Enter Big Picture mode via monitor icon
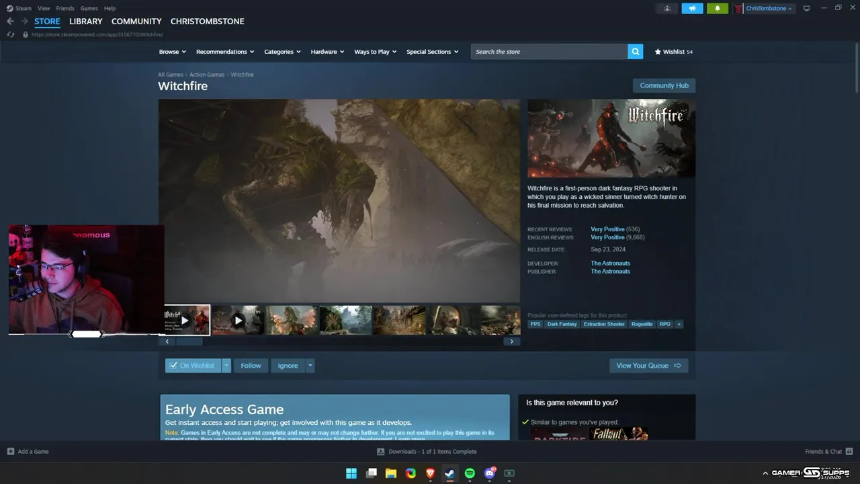The width and height of the screenshot is (860, 484). (x=806, y=9)
